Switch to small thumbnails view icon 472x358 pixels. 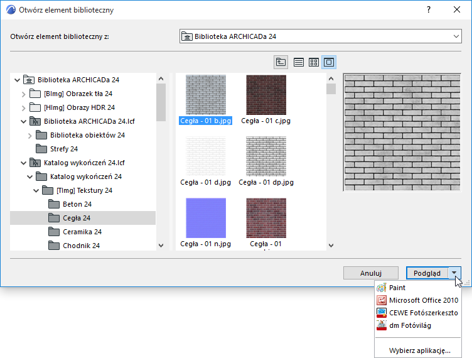(314, 62)
